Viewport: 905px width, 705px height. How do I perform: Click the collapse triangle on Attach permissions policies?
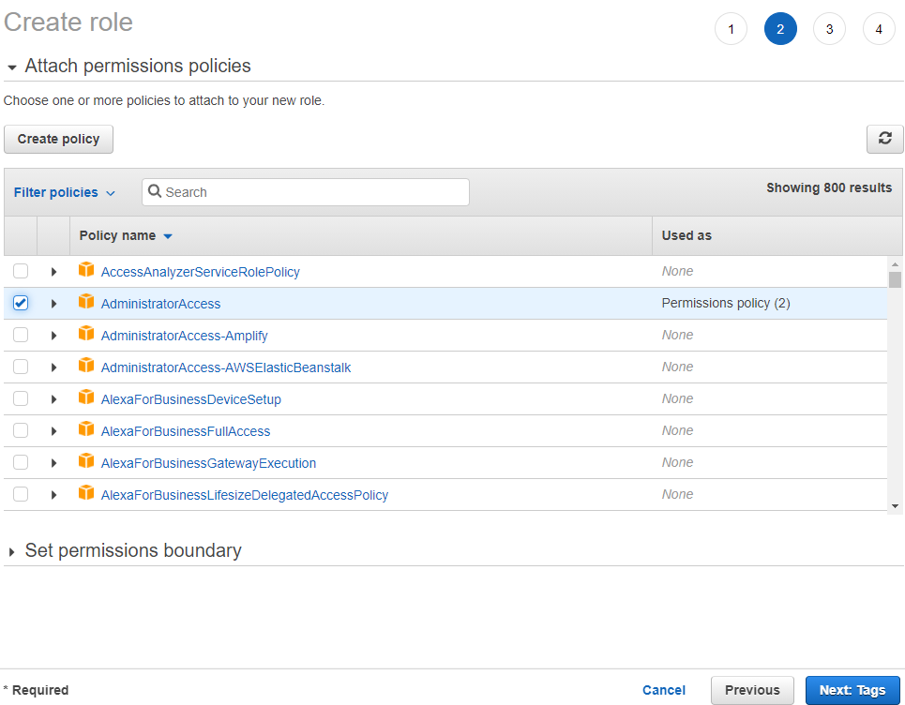pyautogui.click(x=10, y=66)
